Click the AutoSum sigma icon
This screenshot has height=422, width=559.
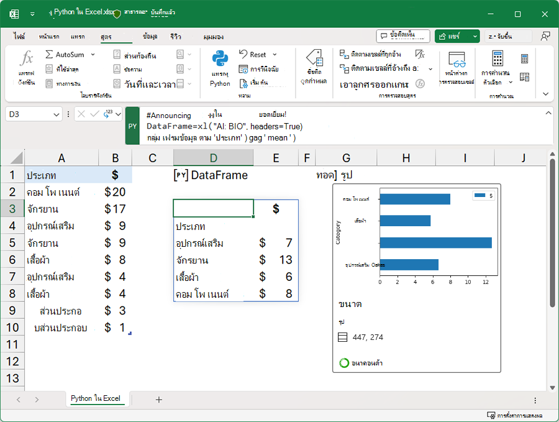coord(49,55)
